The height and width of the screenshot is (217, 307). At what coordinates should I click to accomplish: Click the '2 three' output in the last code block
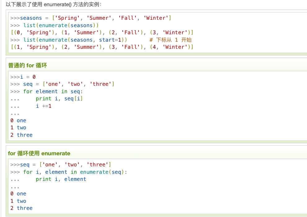click(x=21, y=208)
